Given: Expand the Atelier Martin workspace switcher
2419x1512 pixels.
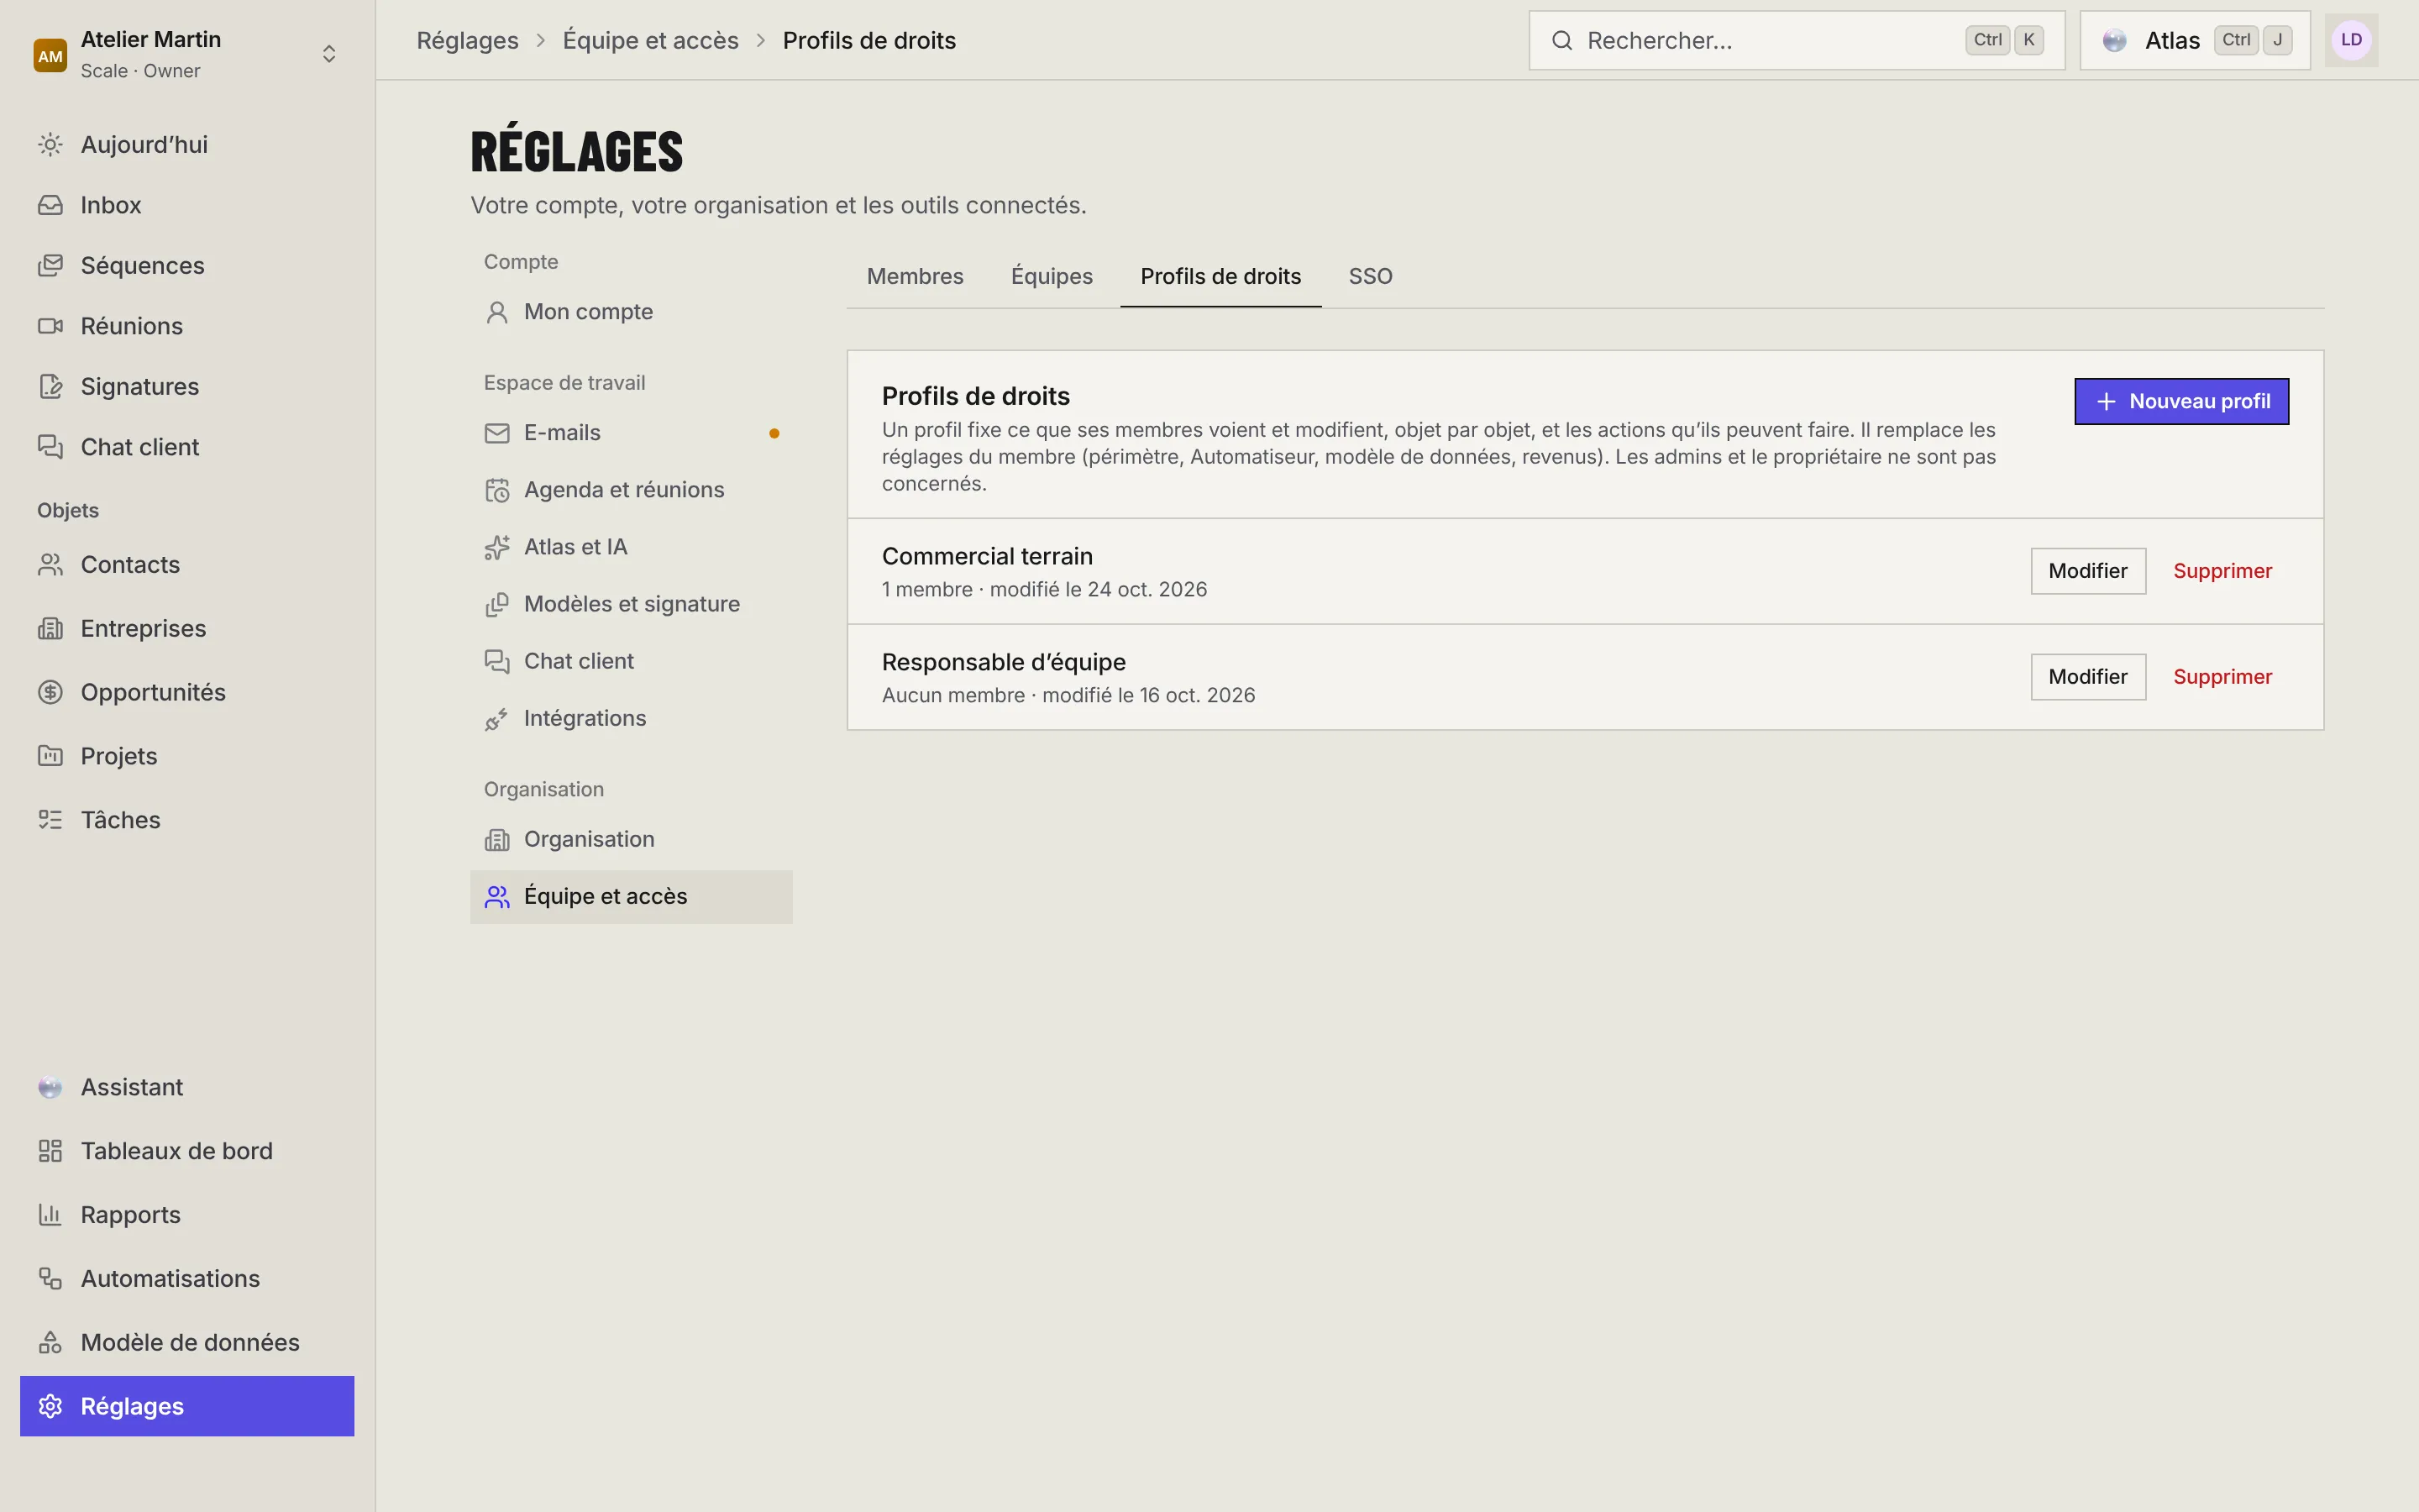Looking at the screenshot, I should coord(187,54).
